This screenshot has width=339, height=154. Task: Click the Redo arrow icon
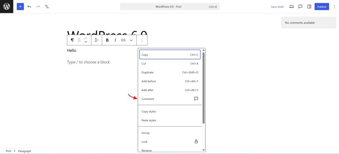coord(38,7)
